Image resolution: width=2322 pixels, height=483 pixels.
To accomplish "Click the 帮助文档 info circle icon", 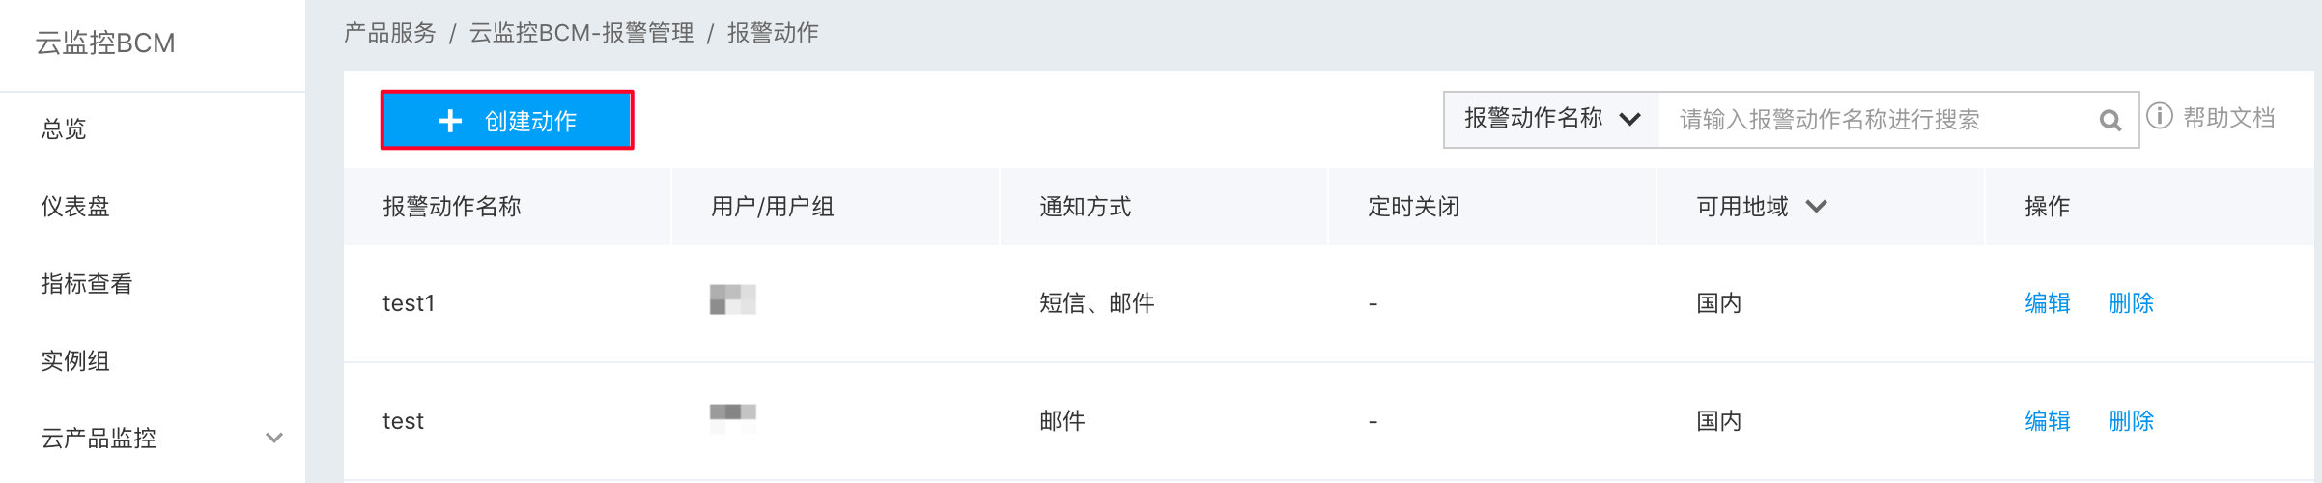I will (2160, 117).
